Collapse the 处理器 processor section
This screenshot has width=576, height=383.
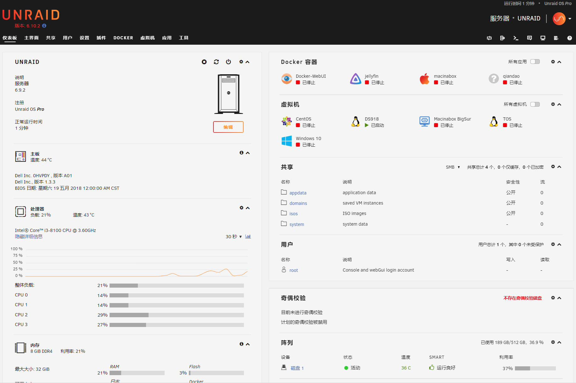point(248,208)
